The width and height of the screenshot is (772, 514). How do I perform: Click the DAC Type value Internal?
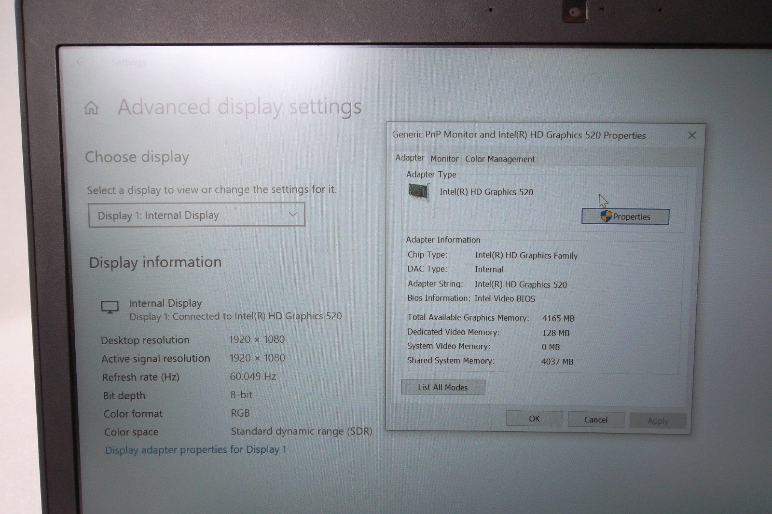(489, 270)
